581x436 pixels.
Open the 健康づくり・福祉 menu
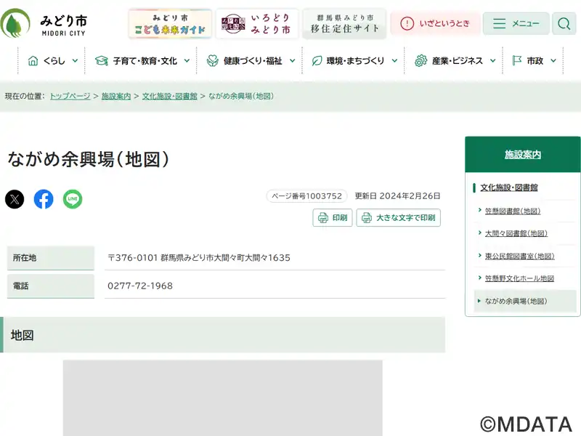pyautogui.click(x=249, y=61)
